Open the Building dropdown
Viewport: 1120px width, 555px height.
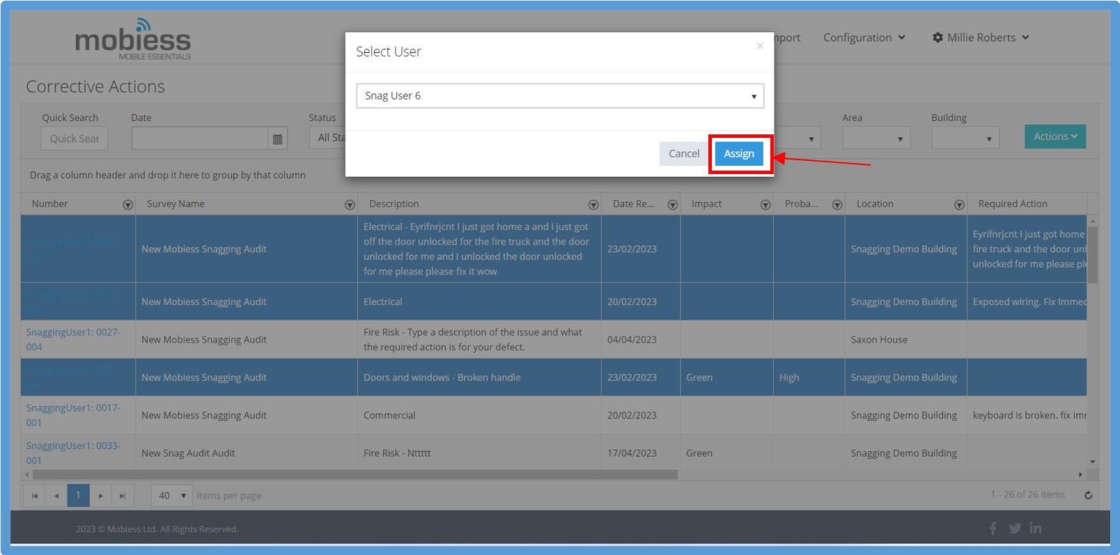tap(965, 138)
